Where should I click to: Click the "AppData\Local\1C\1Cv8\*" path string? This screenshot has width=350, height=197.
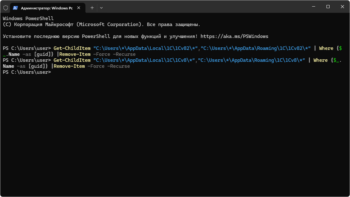(144, 60)
